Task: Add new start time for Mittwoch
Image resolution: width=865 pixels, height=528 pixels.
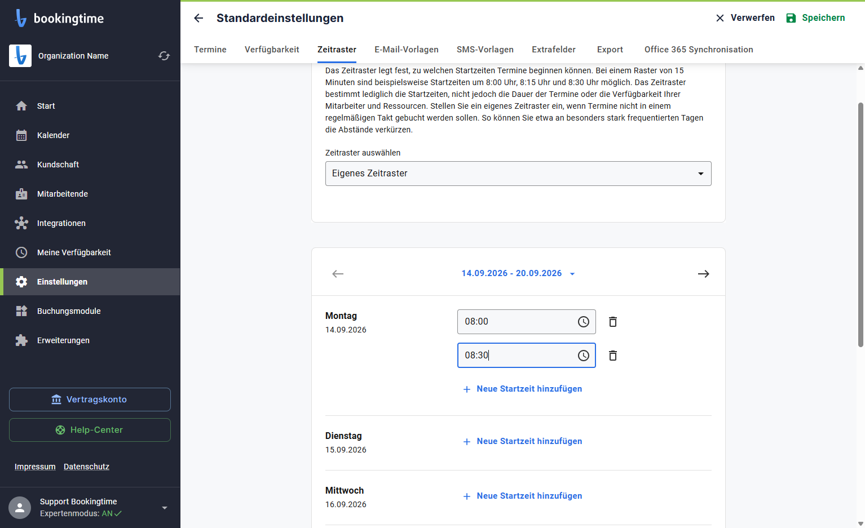Action: coord(522,496)
